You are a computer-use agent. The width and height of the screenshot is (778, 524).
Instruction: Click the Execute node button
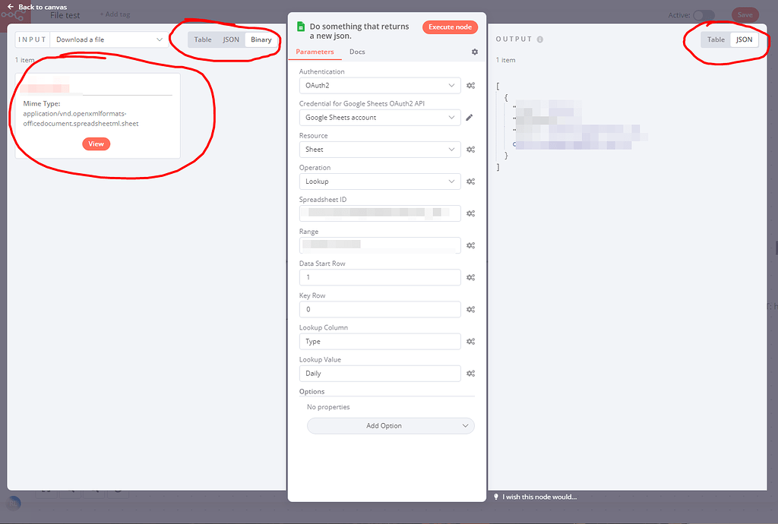[450, 26]
